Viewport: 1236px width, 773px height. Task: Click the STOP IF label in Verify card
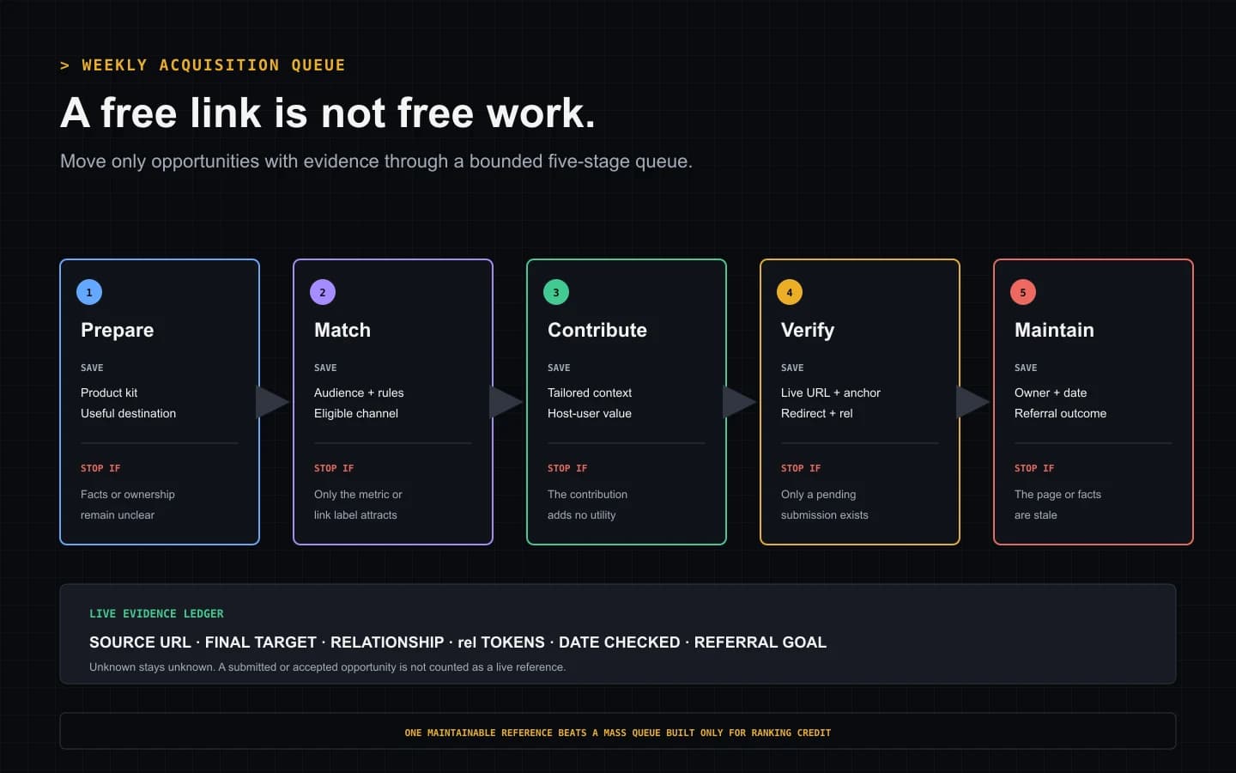[x=801, y=468]
